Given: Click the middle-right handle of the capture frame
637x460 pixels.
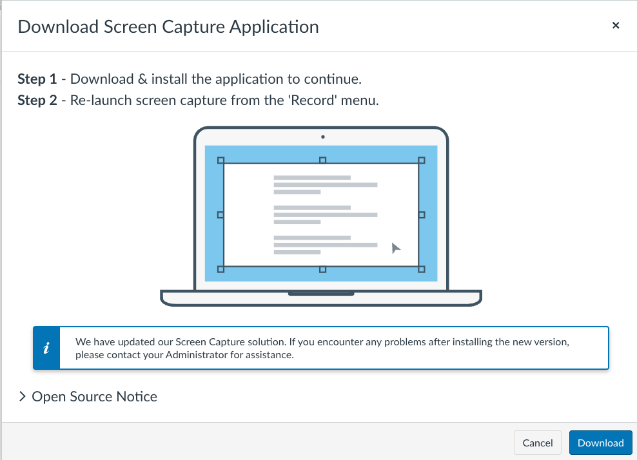Looking at the screenshot, I should coord(422,215).
